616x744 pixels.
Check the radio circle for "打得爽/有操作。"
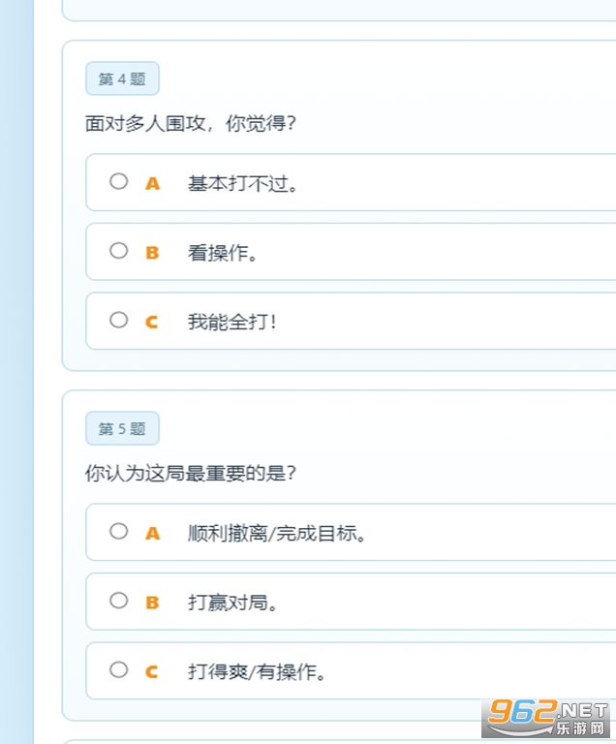(118, 669)
